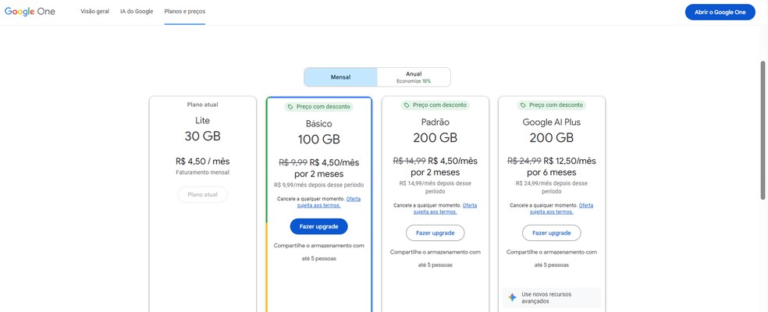Open the Visão geral tab
768x312 pixels.
coord(95,12)
